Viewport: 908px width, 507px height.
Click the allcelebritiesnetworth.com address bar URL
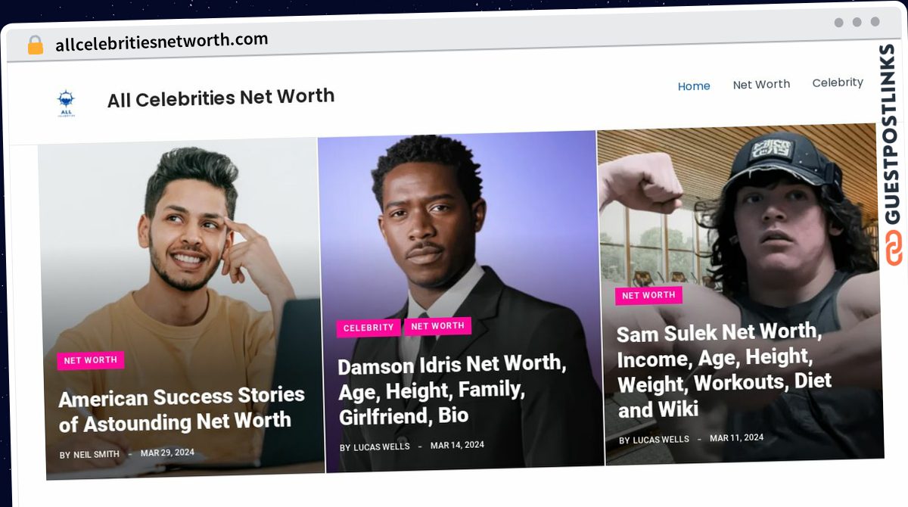[161, 42]
